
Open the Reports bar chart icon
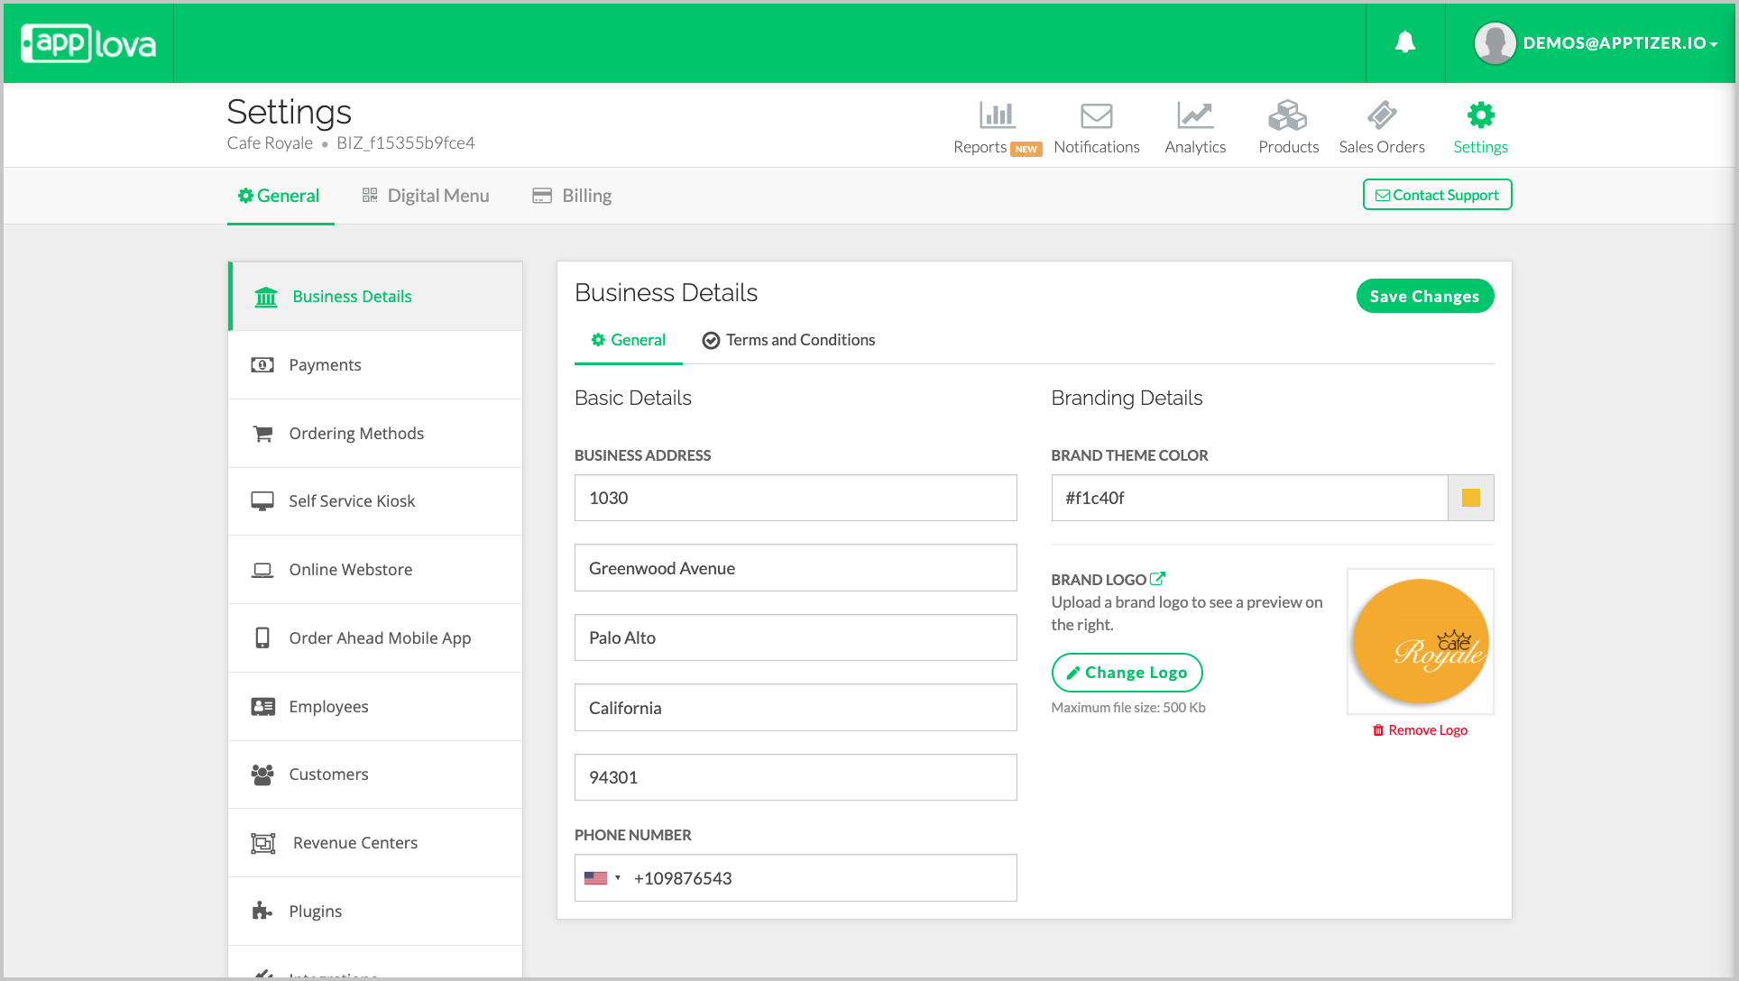click(997, 115)
